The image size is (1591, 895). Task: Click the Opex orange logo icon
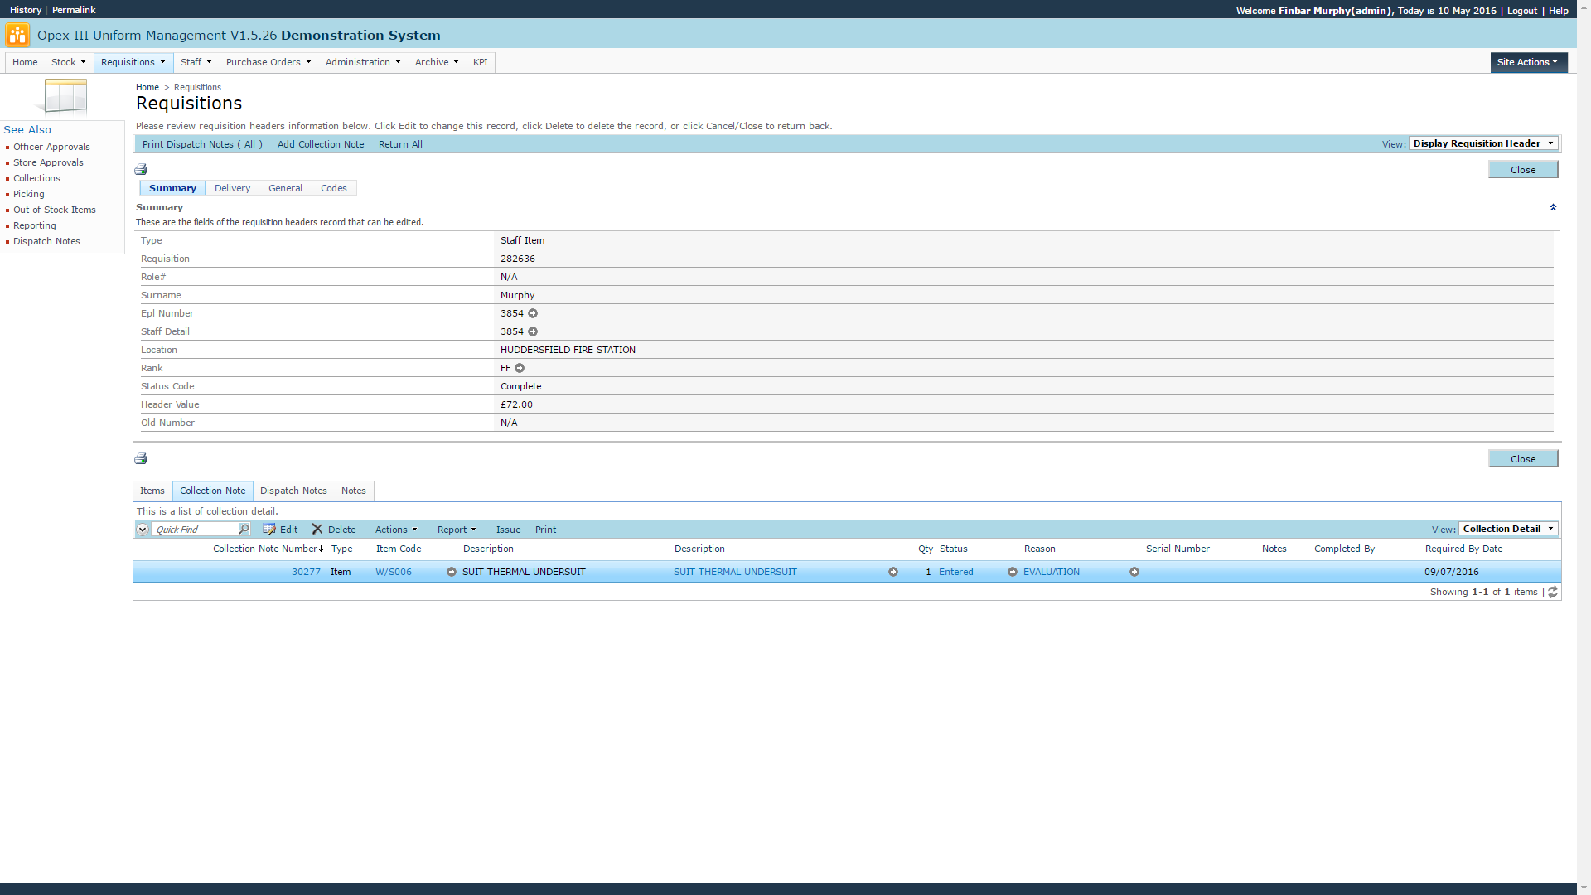[x=17, y=35]
